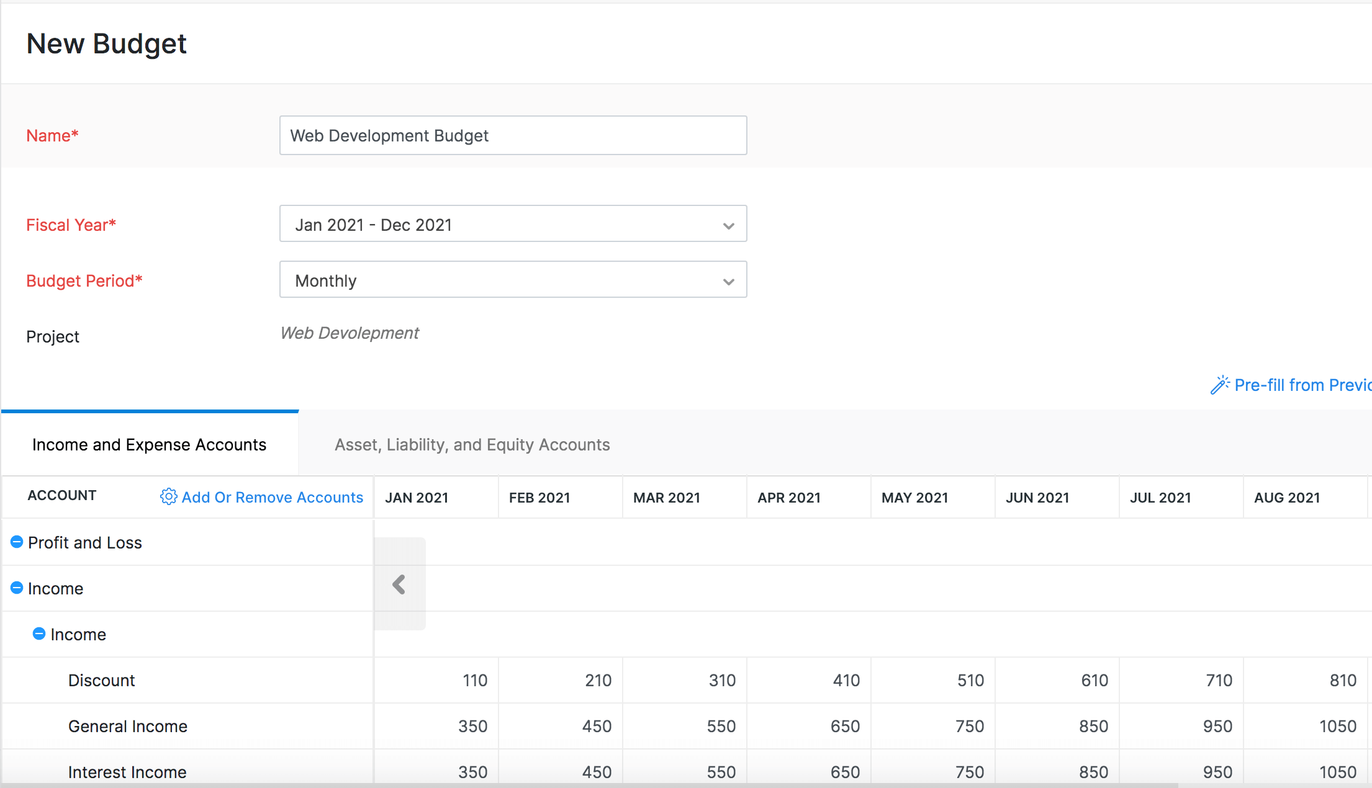Screen dimensions: 1372x788
Task: Collapse the Income account group
Action: pyautogui.click(x=16, y=588)
